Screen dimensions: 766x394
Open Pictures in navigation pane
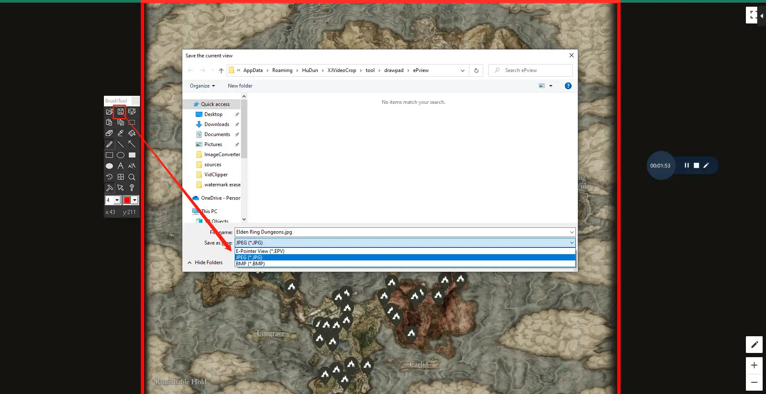pyautogui.click(x=213, y=144)
